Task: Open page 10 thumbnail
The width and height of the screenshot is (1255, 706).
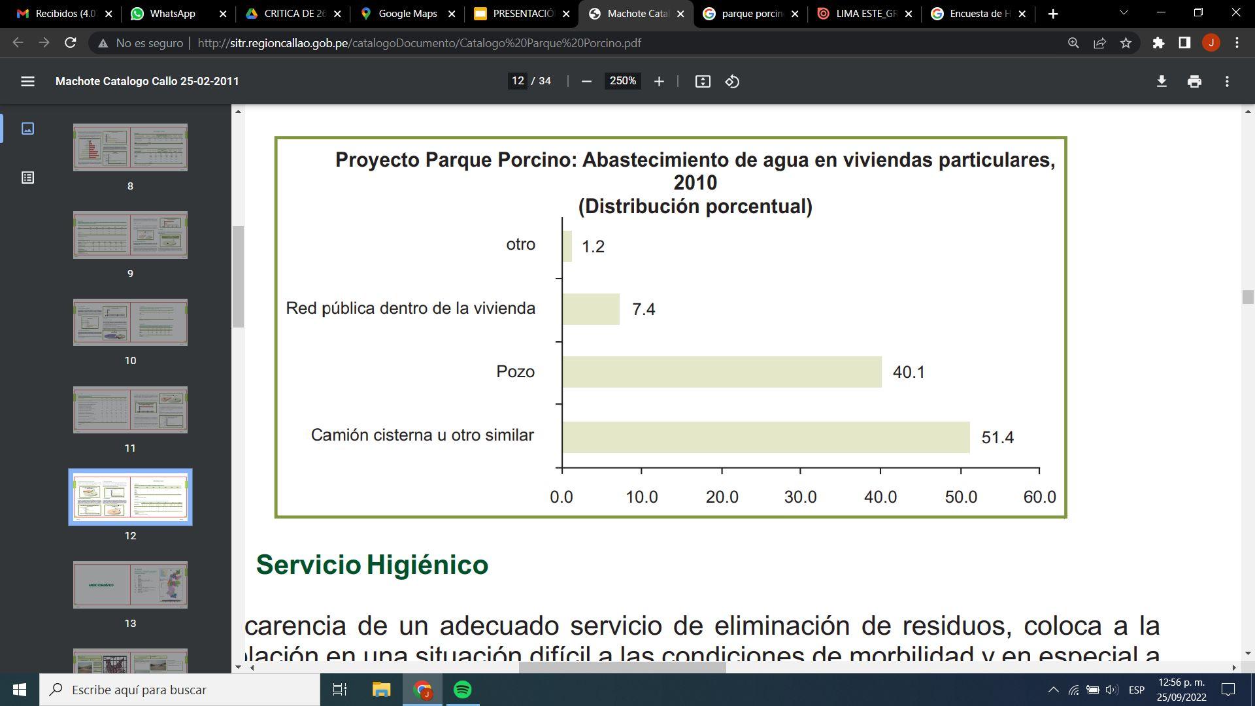Action: pos(130,322)
